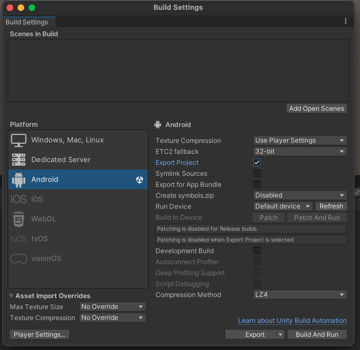
Task: Select the Build Settings tab
Action: click(x=27, y=22)
